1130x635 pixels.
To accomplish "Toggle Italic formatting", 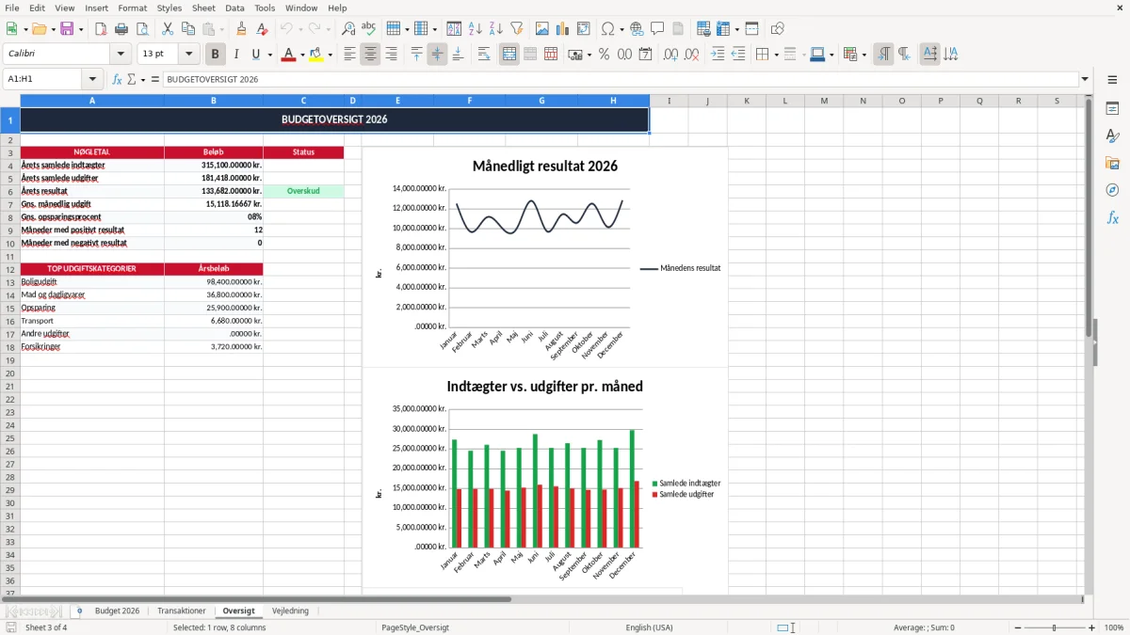I will click(x=236, y=55).
